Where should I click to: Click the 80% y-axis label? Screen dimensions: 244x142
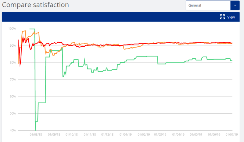point(13,62)
